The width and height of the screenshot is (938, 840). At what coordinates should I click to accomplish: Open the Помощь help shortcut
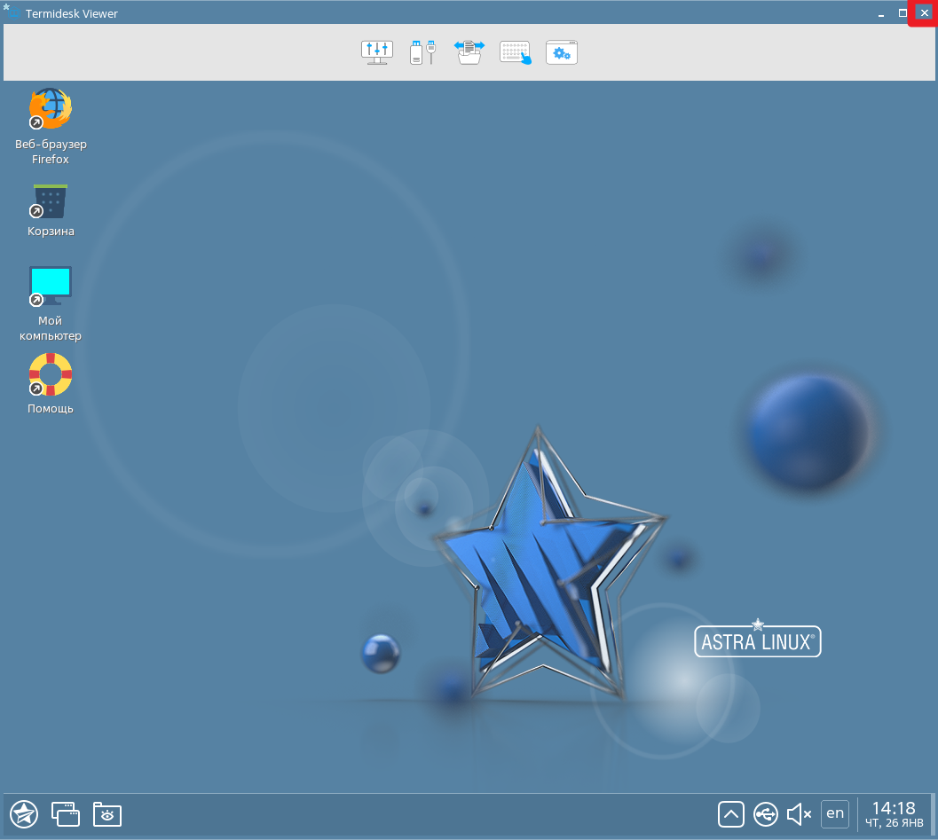51,375
